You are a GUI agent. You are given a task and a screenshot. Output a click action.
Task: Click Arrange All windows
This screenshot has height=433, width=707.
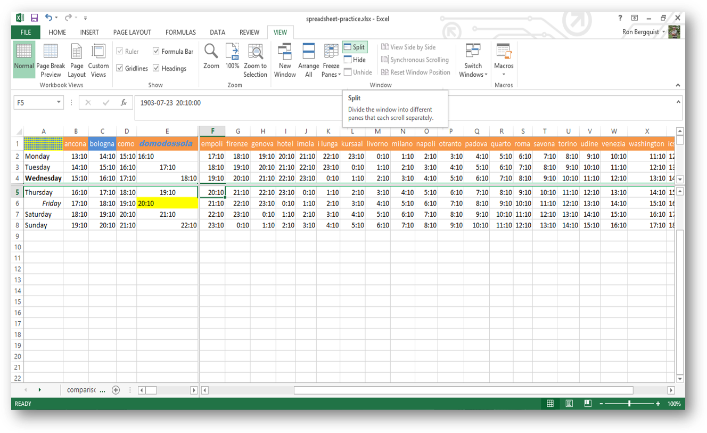coord(309,60)
